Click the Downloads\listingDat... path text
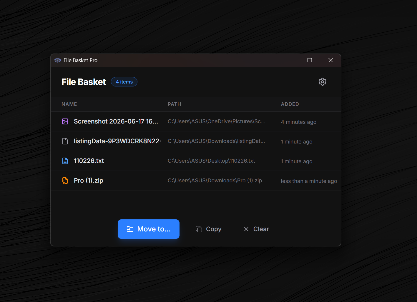 tap(216, 141)
